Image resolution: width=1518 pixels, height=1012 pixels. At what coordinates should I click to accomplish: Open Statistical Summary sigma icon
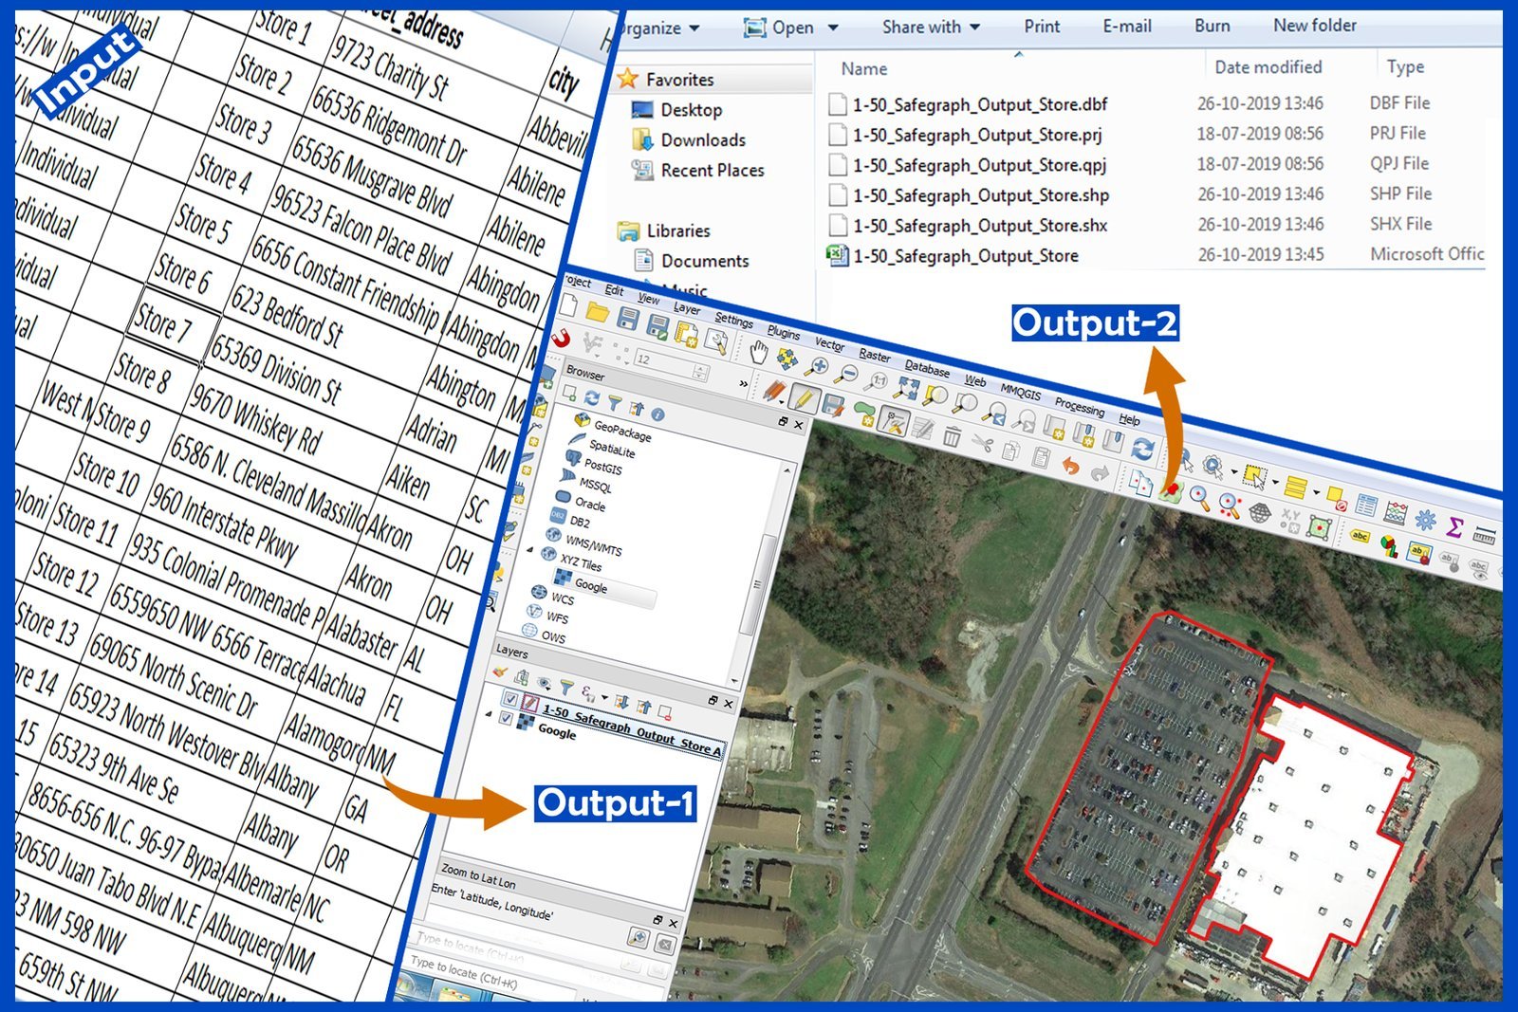tap(1454, 527)
